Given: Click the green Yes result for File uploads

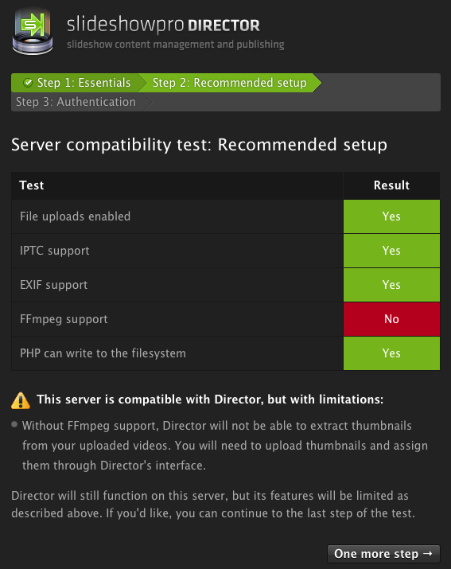Looking at the screenshot, I should point(391,216).
